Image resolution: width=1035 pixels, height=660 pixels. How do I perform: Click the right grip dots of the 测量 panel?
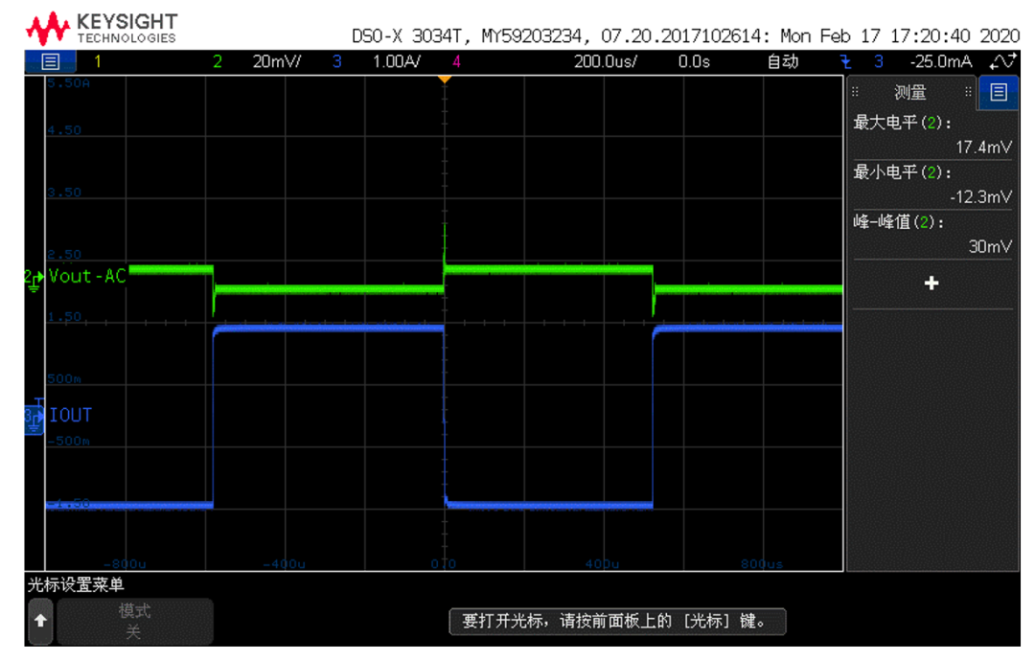tap(968, 92)
